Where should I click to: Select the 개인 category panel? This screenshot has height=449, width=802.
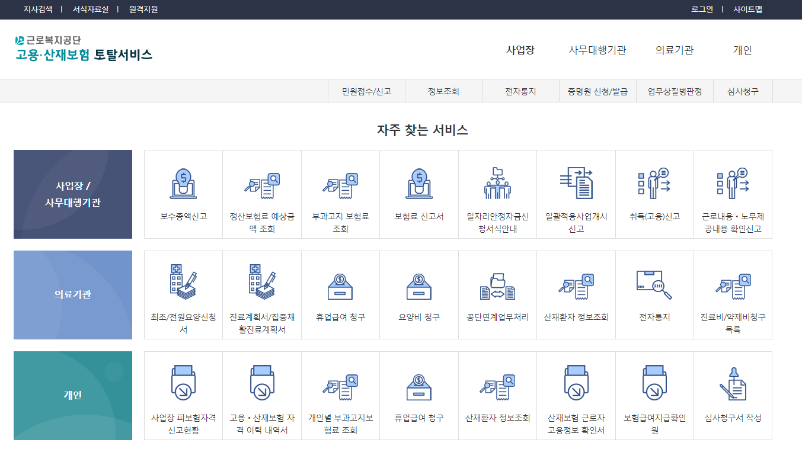pos(73,396)
